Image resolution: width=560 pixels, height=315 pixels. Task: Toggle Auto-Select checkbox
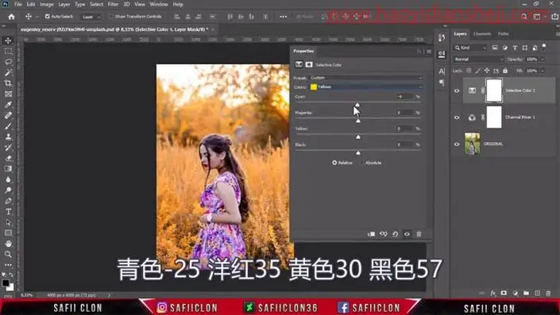point(47,17)
